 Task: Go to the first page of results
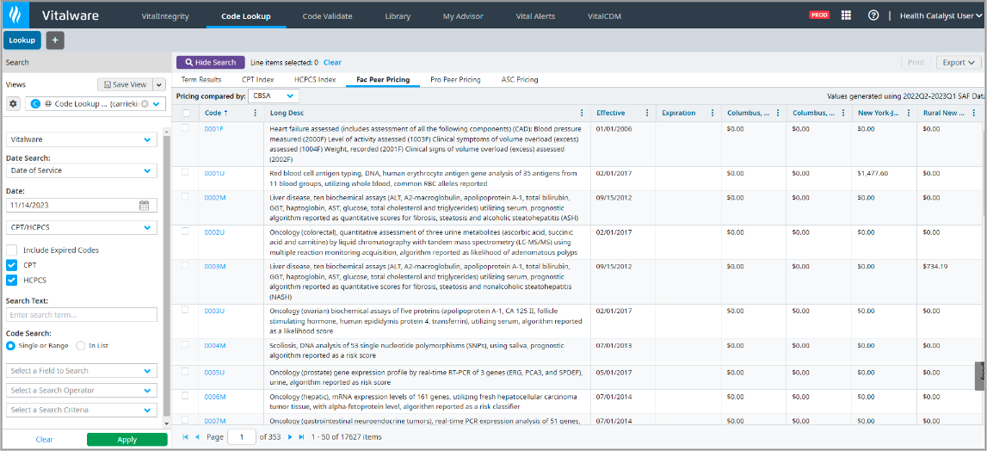point(185,436)
